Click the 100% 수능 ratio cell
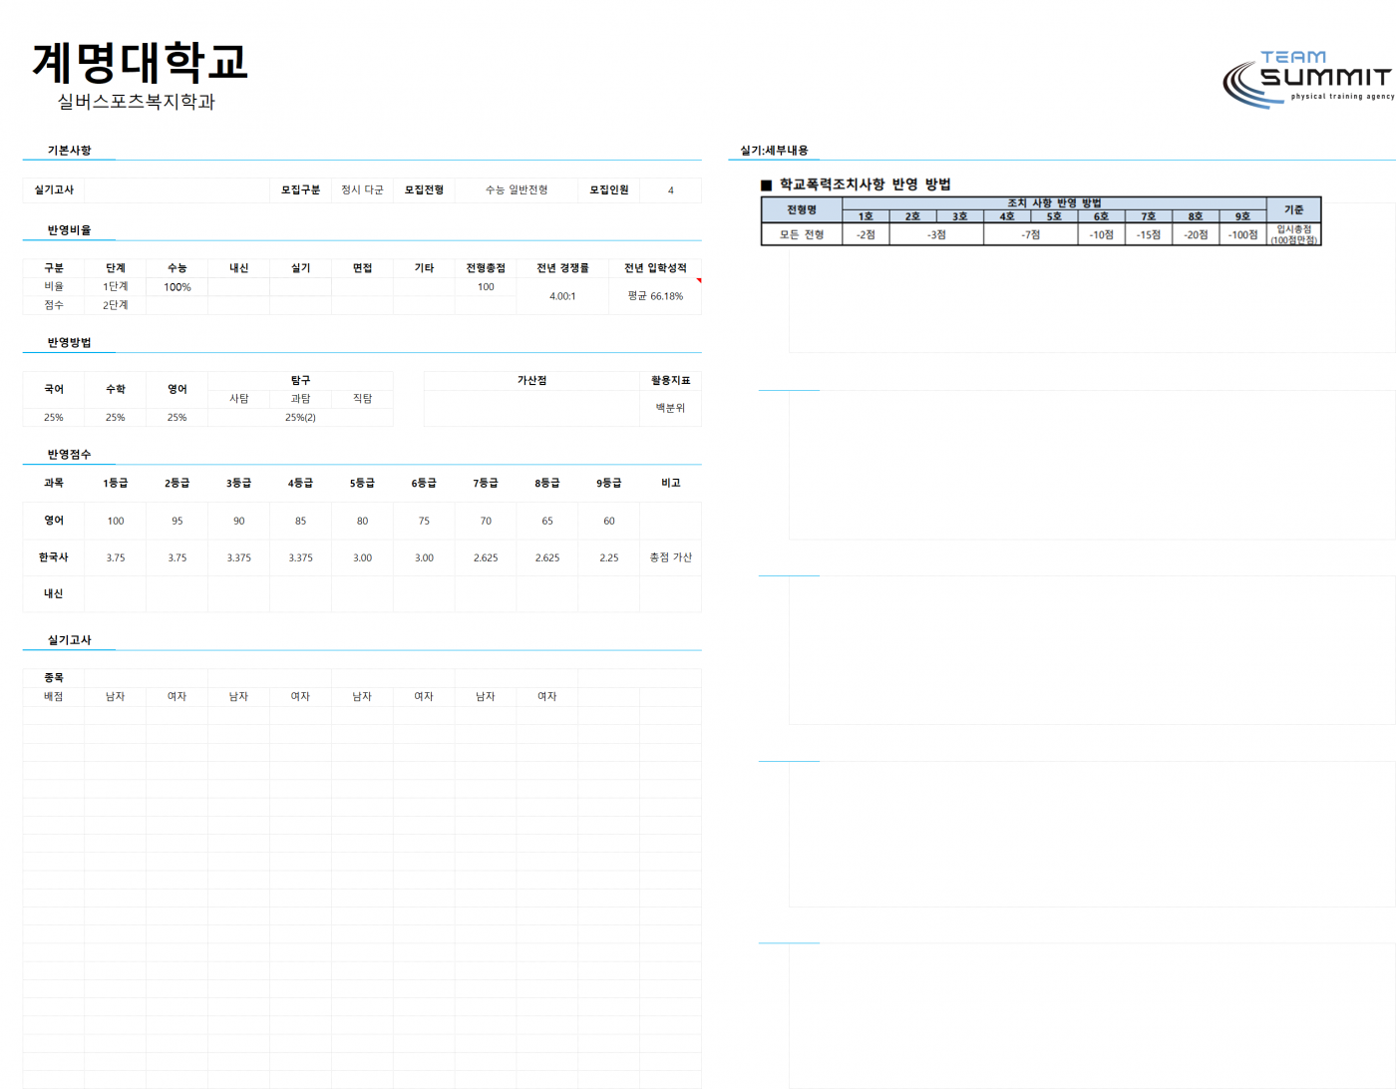 177,287
